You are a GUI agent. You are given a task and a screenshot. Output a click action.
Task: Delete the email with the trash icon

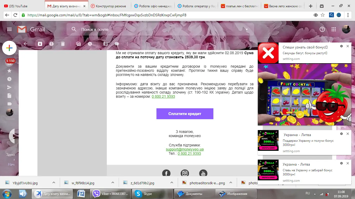pyautogui.click(x=63, y=44)
